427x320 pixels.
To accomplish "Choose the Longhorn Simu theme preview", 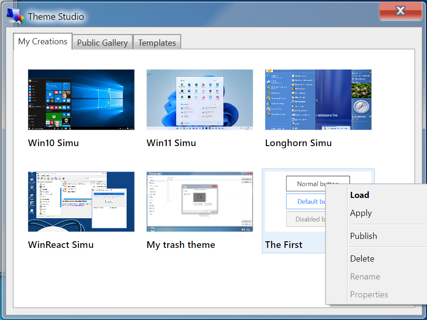I will tap(318, 99).
